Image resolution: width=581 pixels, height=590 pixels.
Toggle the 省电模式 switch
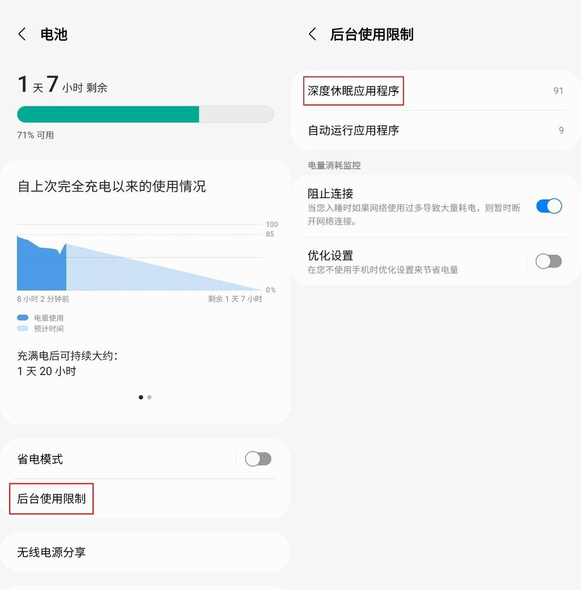pos(258,459)
